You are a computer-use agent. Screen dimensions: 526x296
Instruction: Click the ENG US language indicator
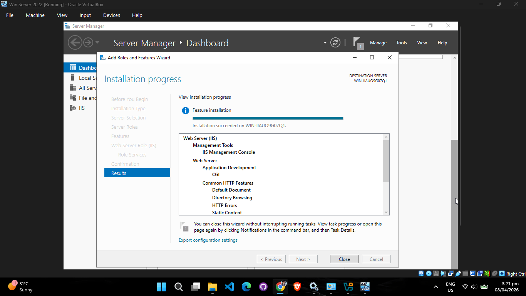point(450,287)
